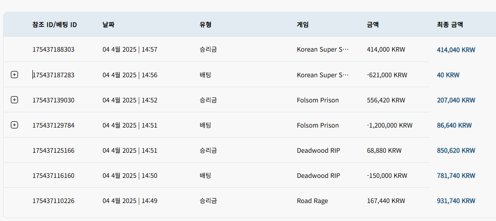Click the 게임 column header
496x221 pixels.
point(303,25)
